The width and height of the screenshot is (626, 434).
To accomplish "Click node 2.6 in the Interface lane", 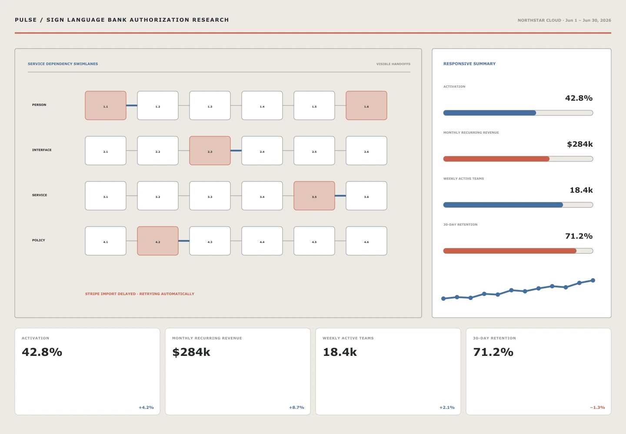I will coord(366,151).
